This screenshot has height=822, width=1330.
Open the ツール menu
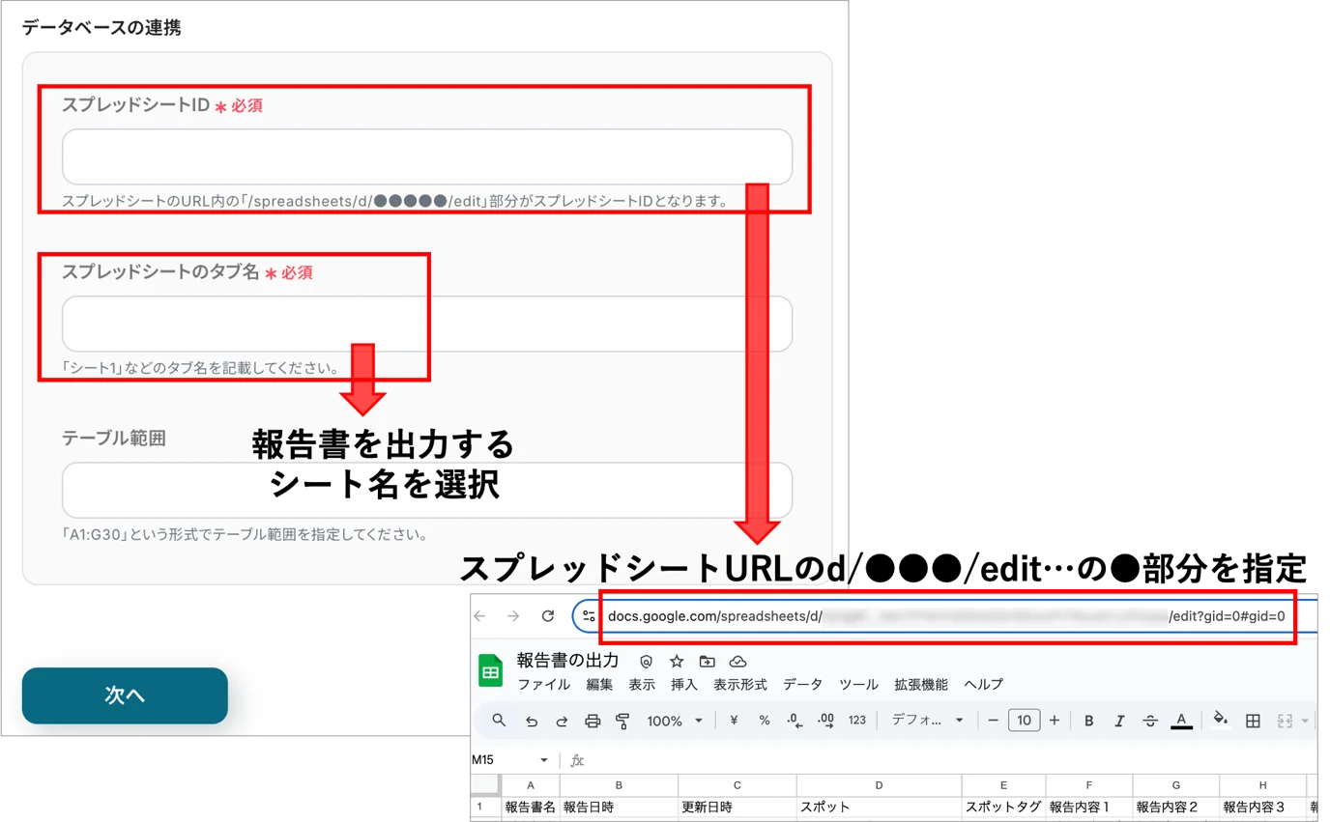858,684
